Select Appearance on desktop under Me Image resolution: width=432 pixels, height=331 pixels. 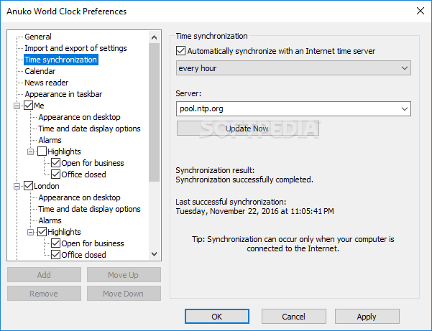click(x=79, y=117)
